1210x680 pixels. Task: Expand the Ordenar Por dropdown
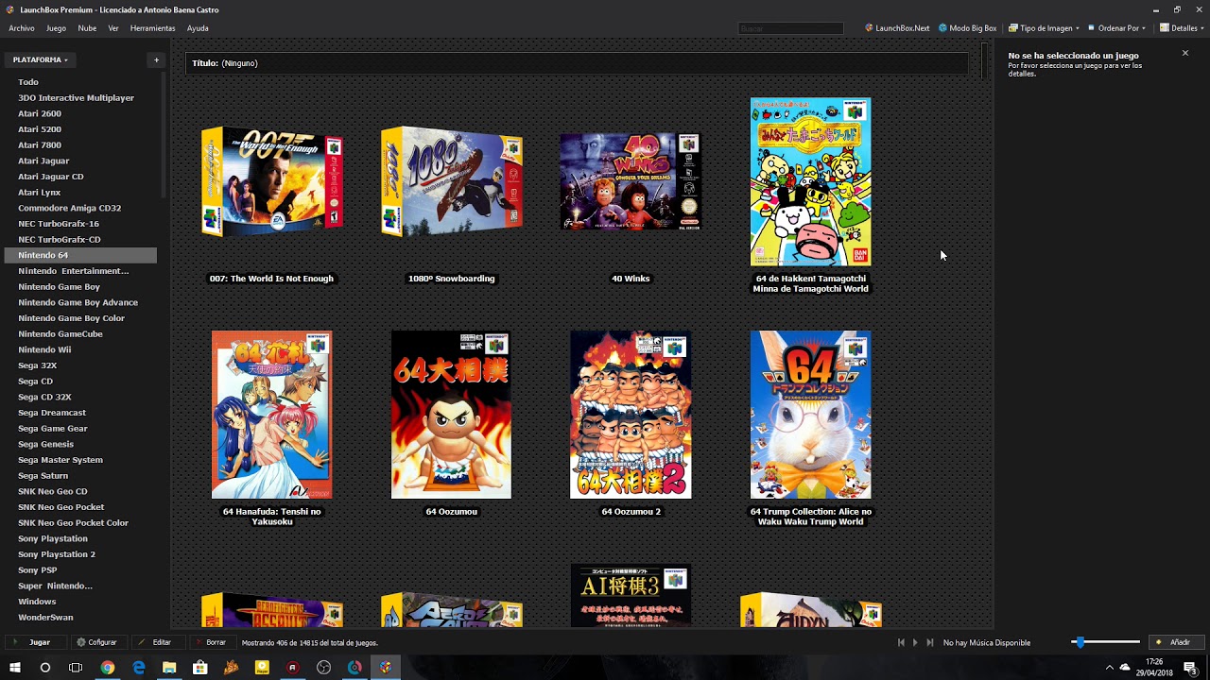point(1116,28)
